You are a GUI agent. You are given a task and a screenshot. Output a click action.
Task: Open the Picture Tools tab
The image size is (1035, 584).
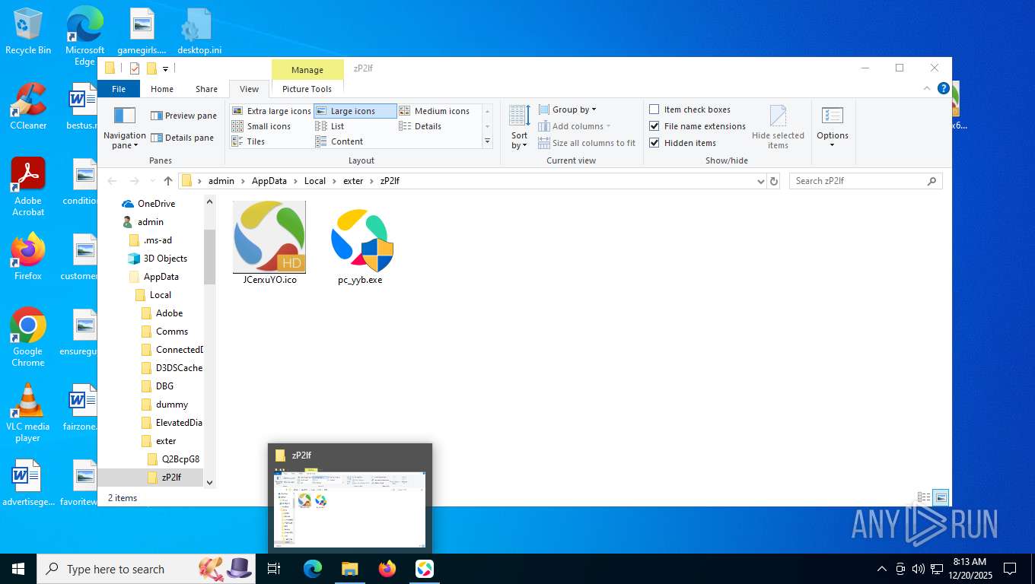307,89
